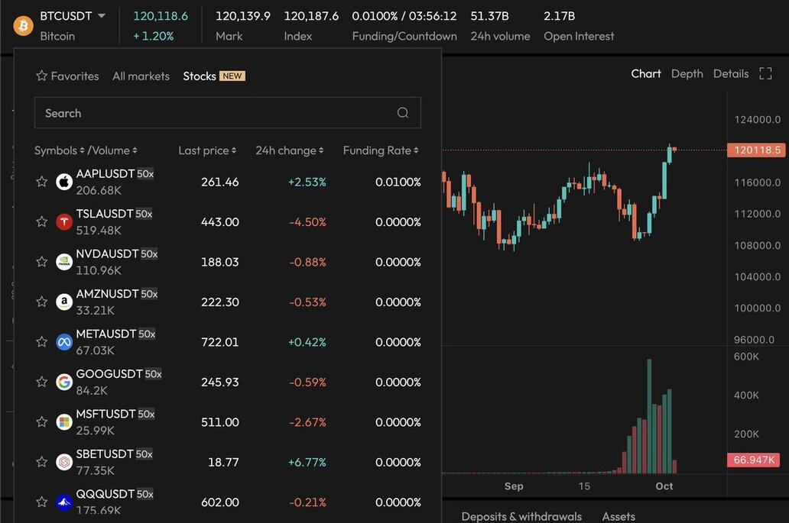Toggle favorite star for SBETUSDT

click(x=42, y=462)
